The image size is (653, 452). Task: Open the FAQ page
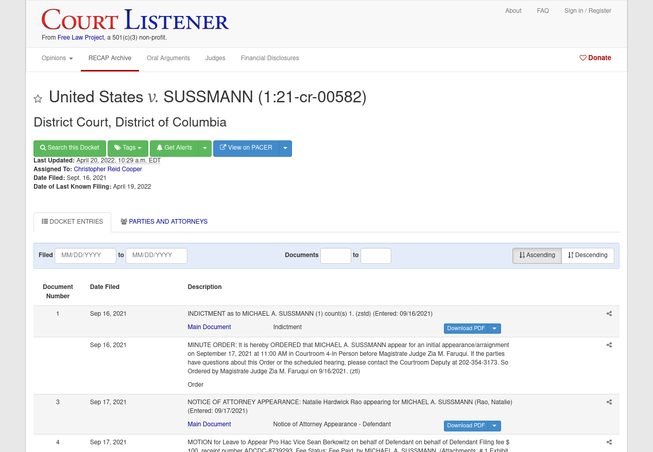pyautogui.click(x=543, y=11)
